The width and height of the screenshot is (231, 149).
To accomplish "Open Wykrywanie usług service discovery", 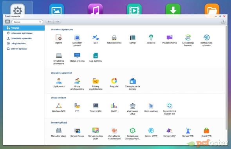I will pyautogui.click(x=132, y=106).
